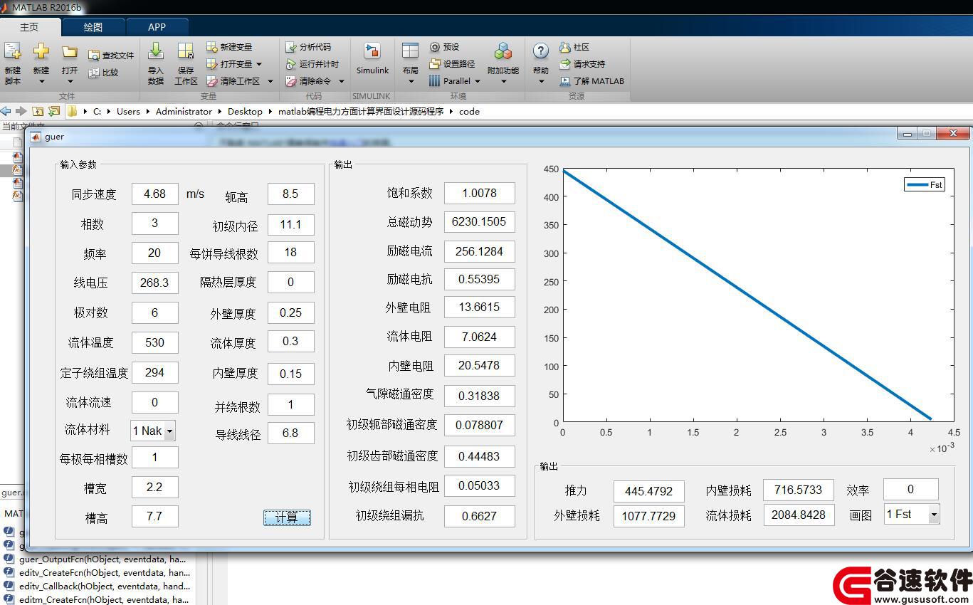Viewport: 973px width, 605px height.
Task: Switch to the 绘图 (Plots) tab
Action: tap(93, 27)
